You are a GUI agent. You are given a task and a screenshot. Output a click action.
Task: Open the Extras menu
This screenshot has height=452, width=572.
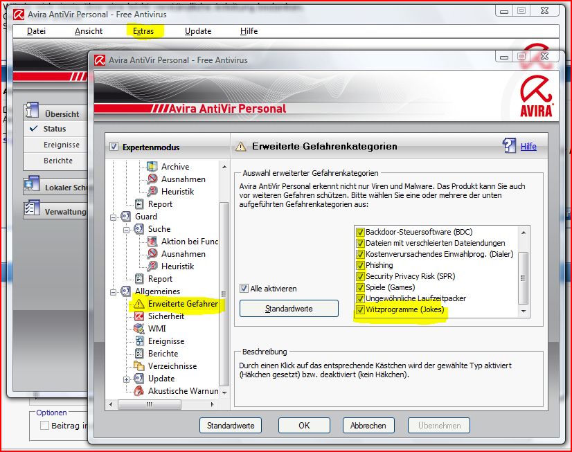click(x=143, y=31)
